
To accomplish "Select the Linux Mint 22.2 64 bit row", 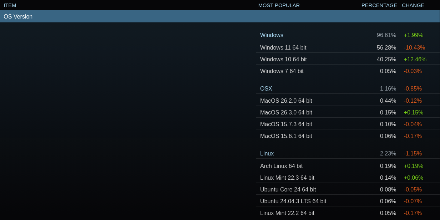I will (287, 213).
